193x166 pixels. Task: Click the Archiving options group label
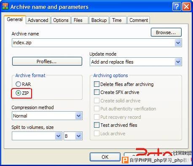[x=110, y=75]
